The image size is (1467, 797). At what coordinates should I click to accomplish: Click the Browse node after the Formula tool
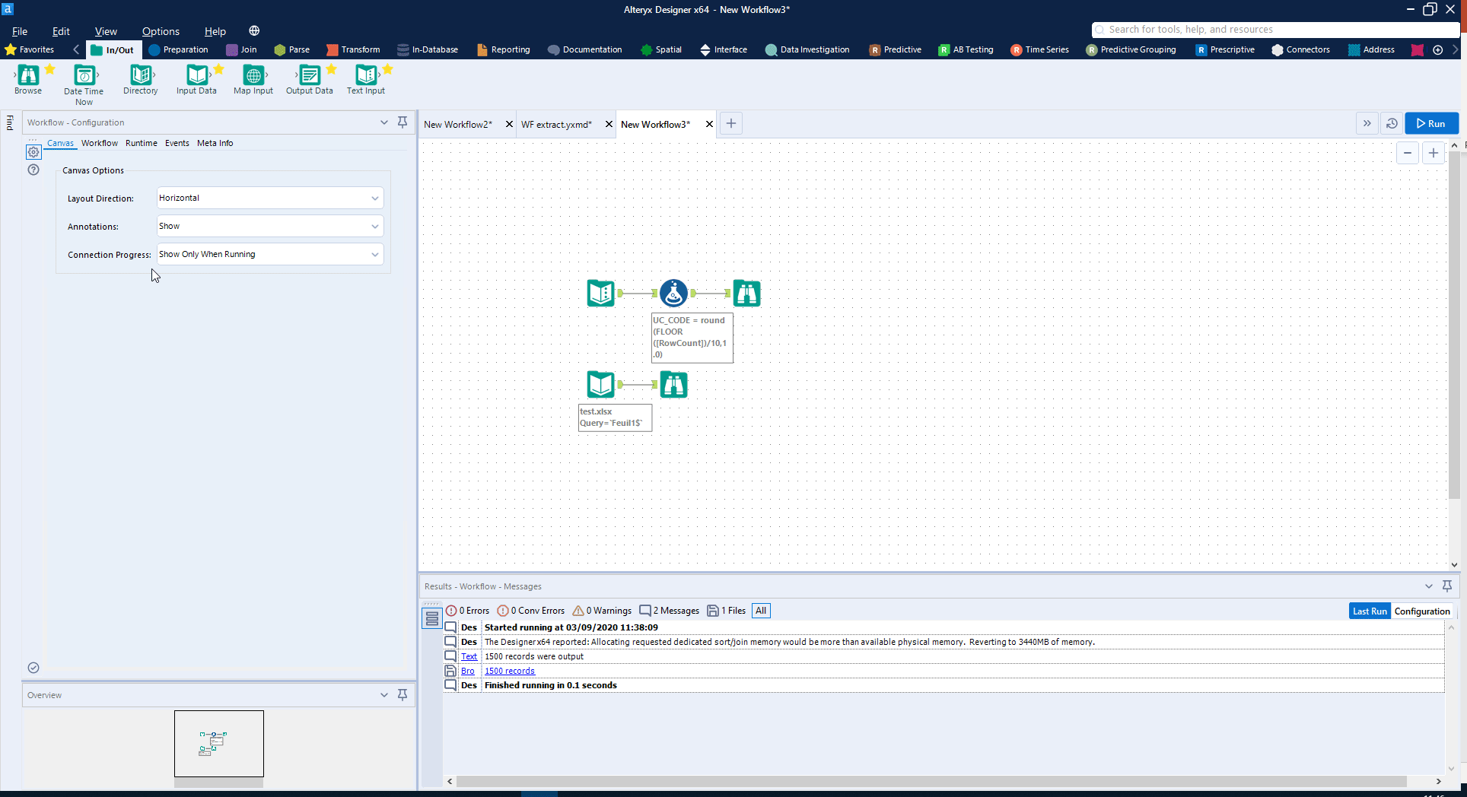[x=746, y=293]
